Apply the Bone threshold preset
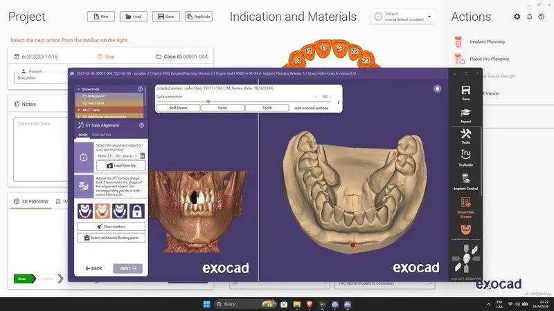The image size is (554, 311). [x=222, y=108]
